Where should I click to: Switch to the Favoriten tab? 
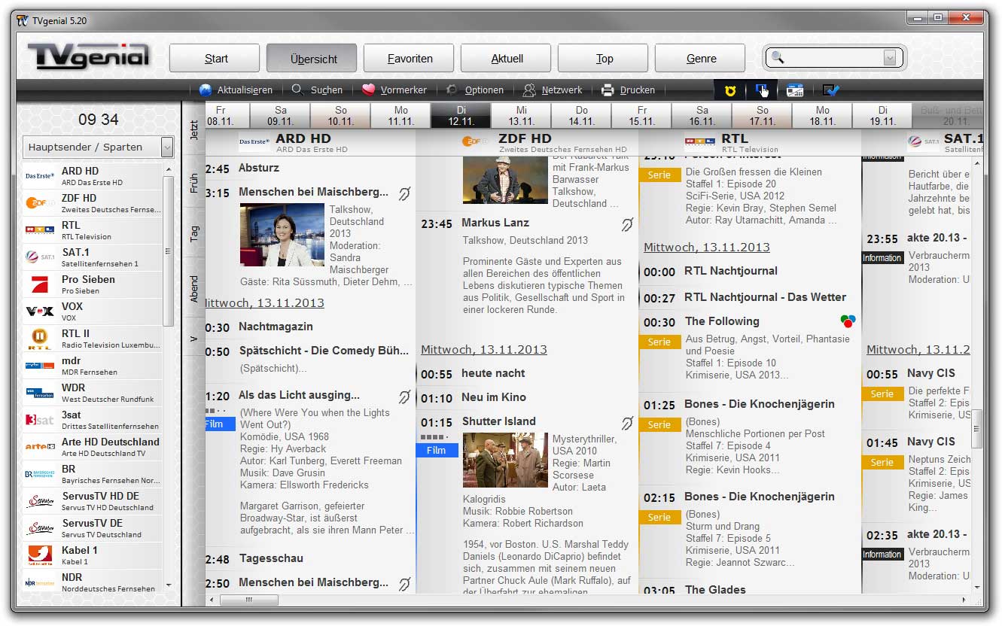pyautogui.click(x=408, y=57)
